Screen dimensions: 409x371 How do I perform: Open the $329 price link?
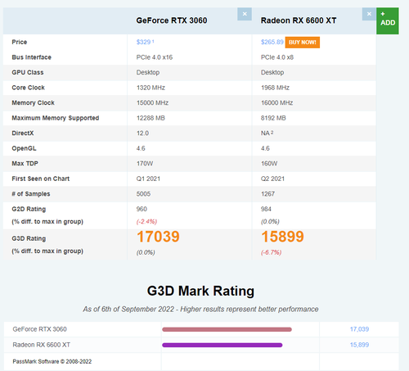(143, 42)
